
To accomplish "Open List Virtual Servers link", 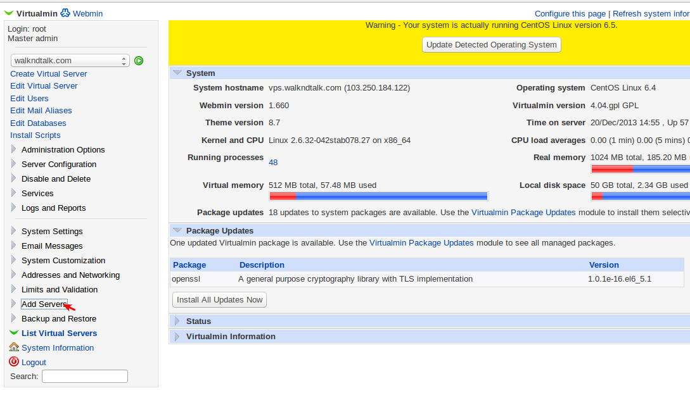I will click(59, 333).
